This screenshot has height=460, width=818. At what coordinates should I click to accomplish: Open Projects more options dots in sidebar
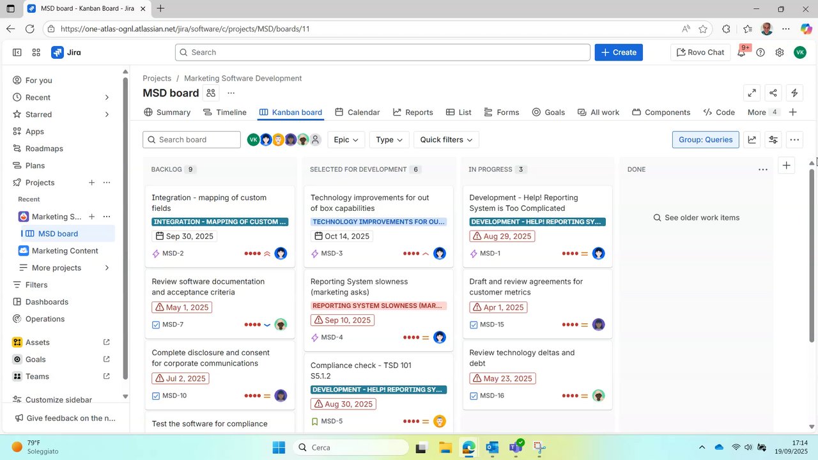pos(107,183)
